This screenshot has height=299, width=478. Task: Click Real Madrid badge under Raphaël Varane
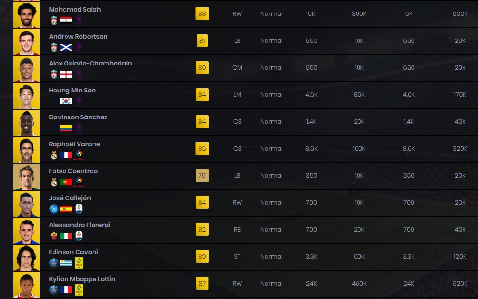pyautogui.click(x=54, y=156)
